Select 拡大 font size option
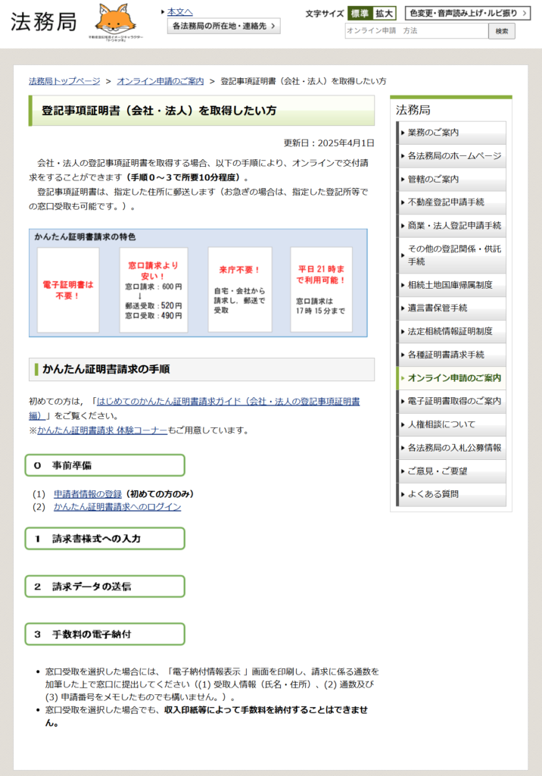This screenshot has height=776, width=542. click(x=384, y=13)
